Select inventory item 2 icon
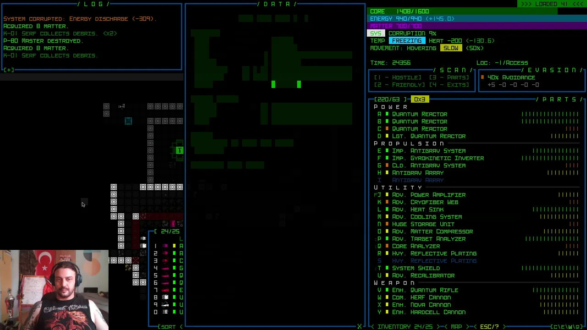587x330 pixels. tap(165, 253)
